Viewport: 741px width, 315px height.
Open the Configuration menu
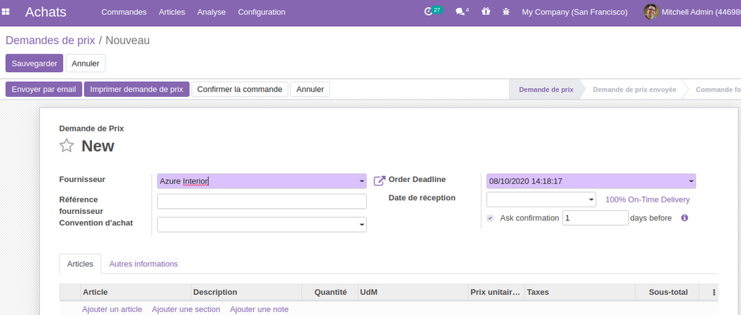(261, 12)
